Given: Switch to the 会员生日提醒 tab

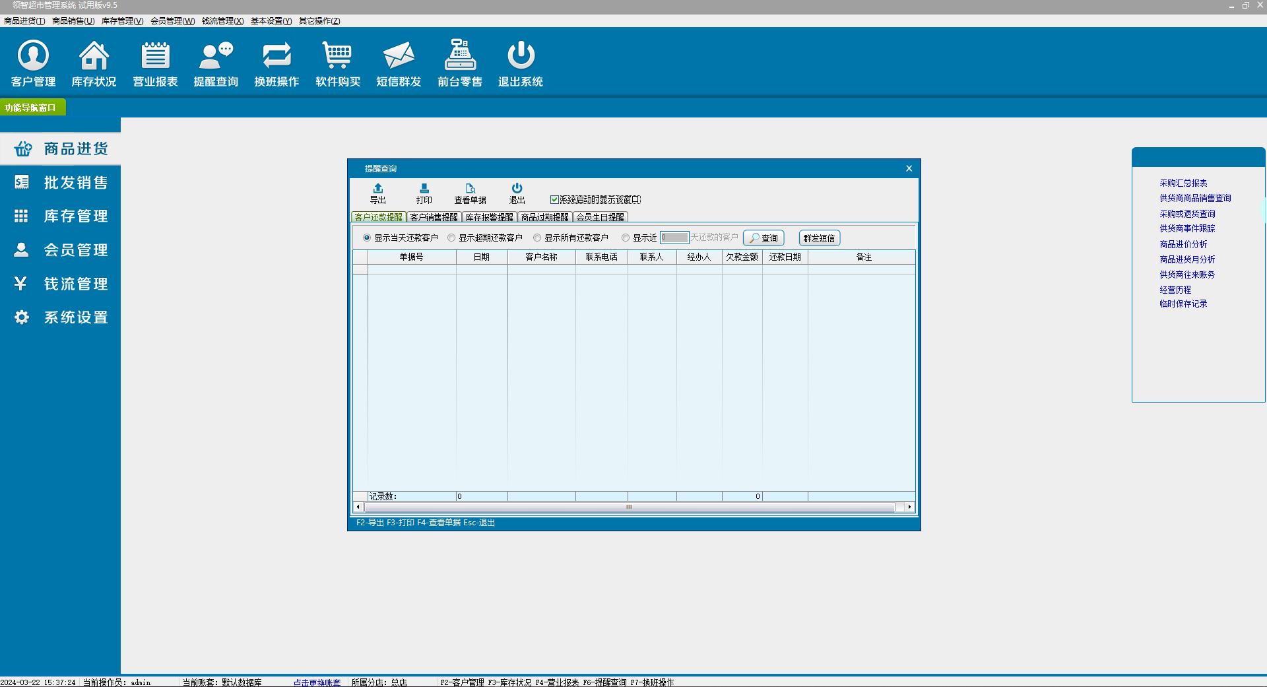Looking at the screenshot, I should click(600, 217).
